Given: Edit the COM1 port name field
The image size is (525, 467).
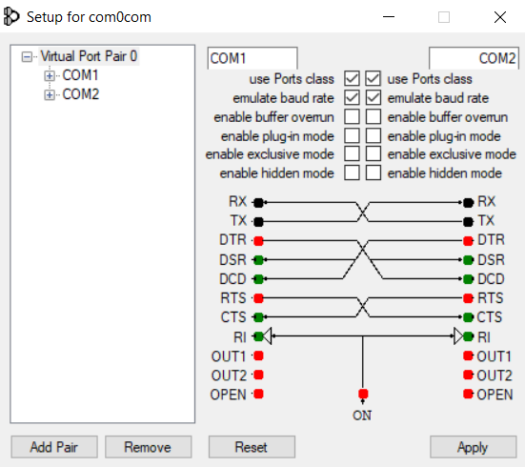Looking at the screenshot, I should point(252,58).
